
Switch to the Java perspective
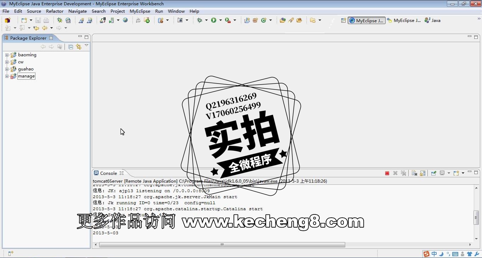[432, 21]
